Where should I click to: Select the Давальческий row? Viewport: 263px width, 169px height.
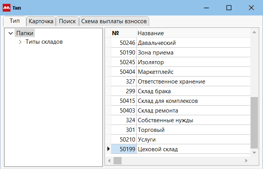(x=157, y=43)
